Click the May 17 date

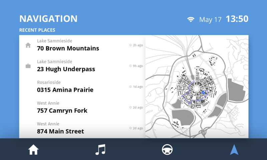coord(210,19)
